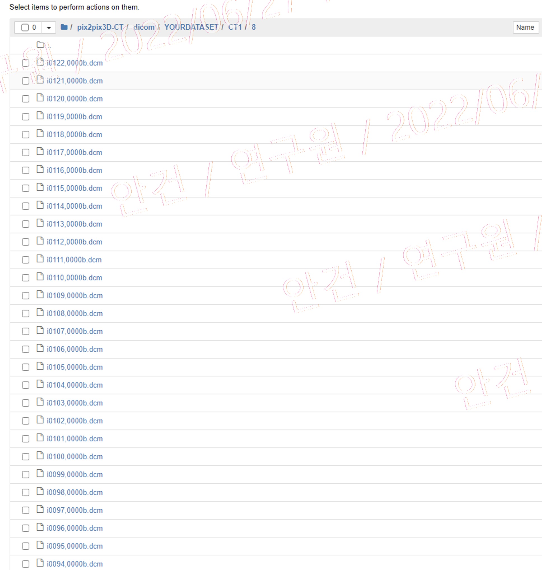Check the checkbox for i0097,0000b.dcm

(25, 510)
